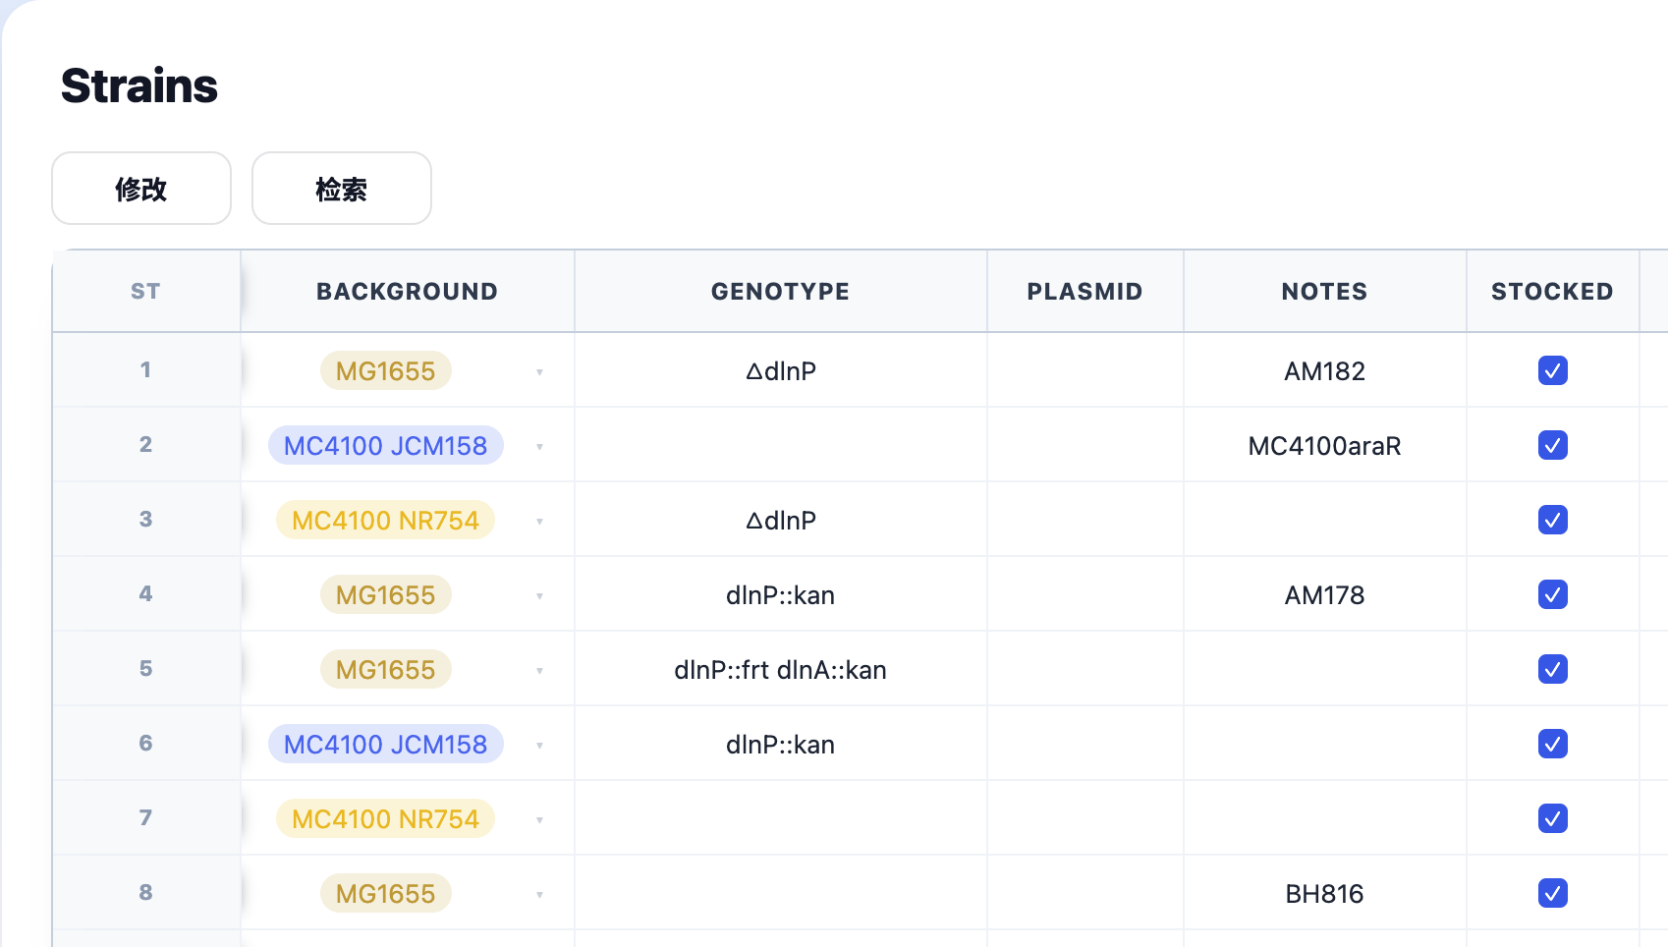
Task: Open background dropdown arrow in row 7
Action: tap(539, 820)
